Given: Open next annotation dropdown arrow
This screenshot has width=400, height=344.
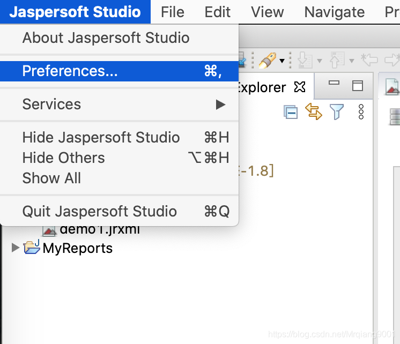Looking at the screenshot, I should tap(319, 61).
